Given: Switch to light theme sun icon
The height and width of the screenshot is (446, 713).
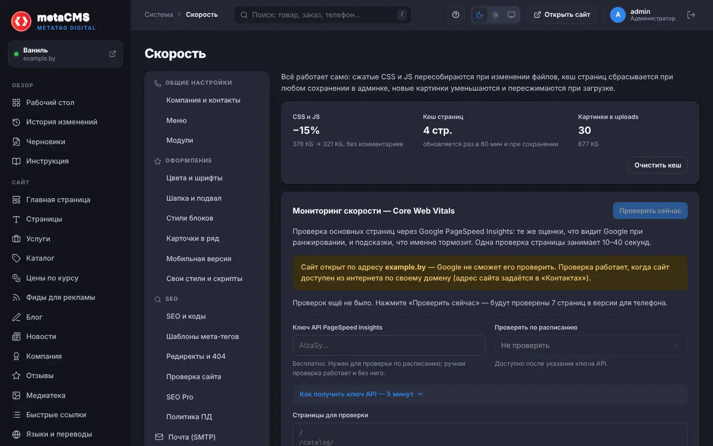Looking at the screenshot, I should coord(496,15).
